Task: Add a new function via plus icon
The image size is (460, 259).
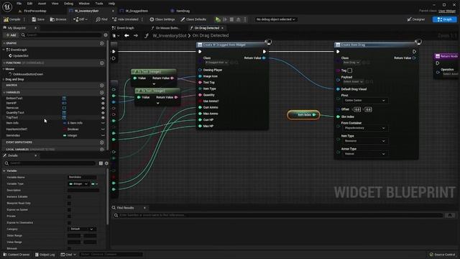Action: click(101, 63)
